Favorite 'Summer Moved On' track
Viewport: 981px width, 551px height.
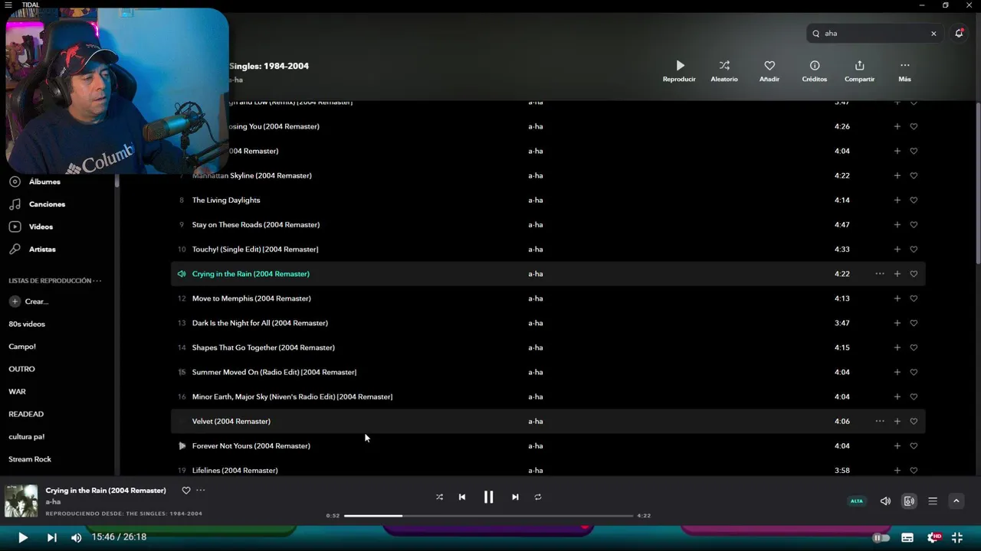pos(914,372)
